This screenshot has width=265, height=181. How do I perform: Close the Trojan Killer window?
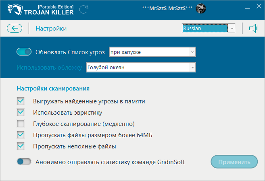tap(257, 7)
